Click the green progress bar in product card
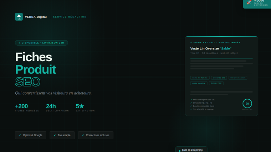Screen dimensions: 271x152 coord(221,58)
